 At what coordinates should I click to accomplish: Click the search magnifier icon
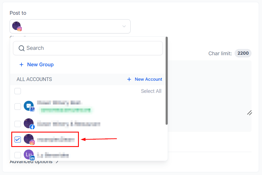[21, 48]
